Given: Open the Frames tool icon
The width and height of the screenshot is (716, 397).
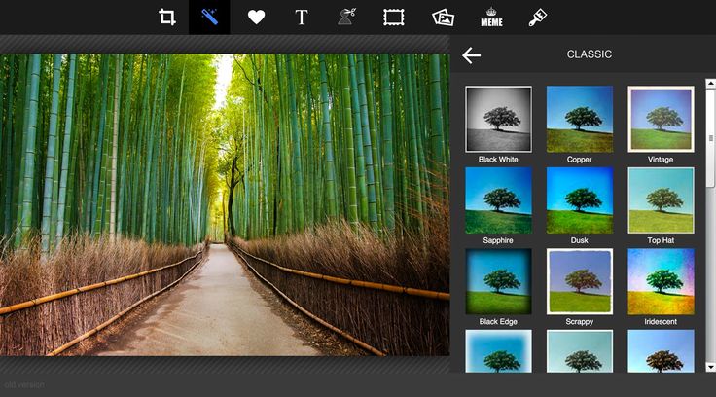Looking at the screenshot, I should pyautogui.click(x=394, y=18).
